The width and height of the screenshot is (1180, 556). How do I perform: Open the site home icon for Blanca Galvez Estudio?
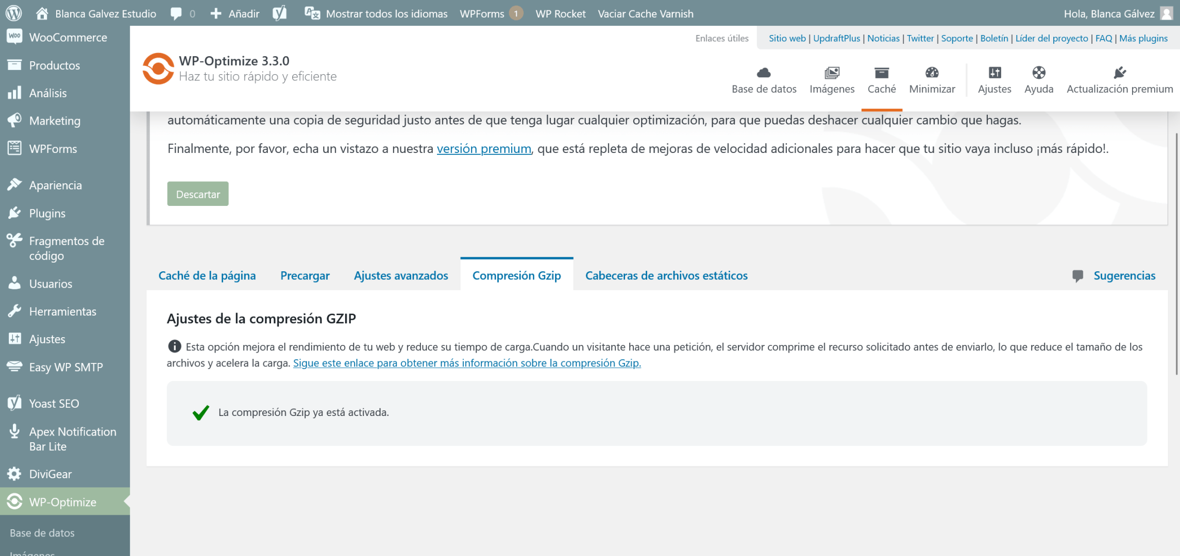point(42,13)
